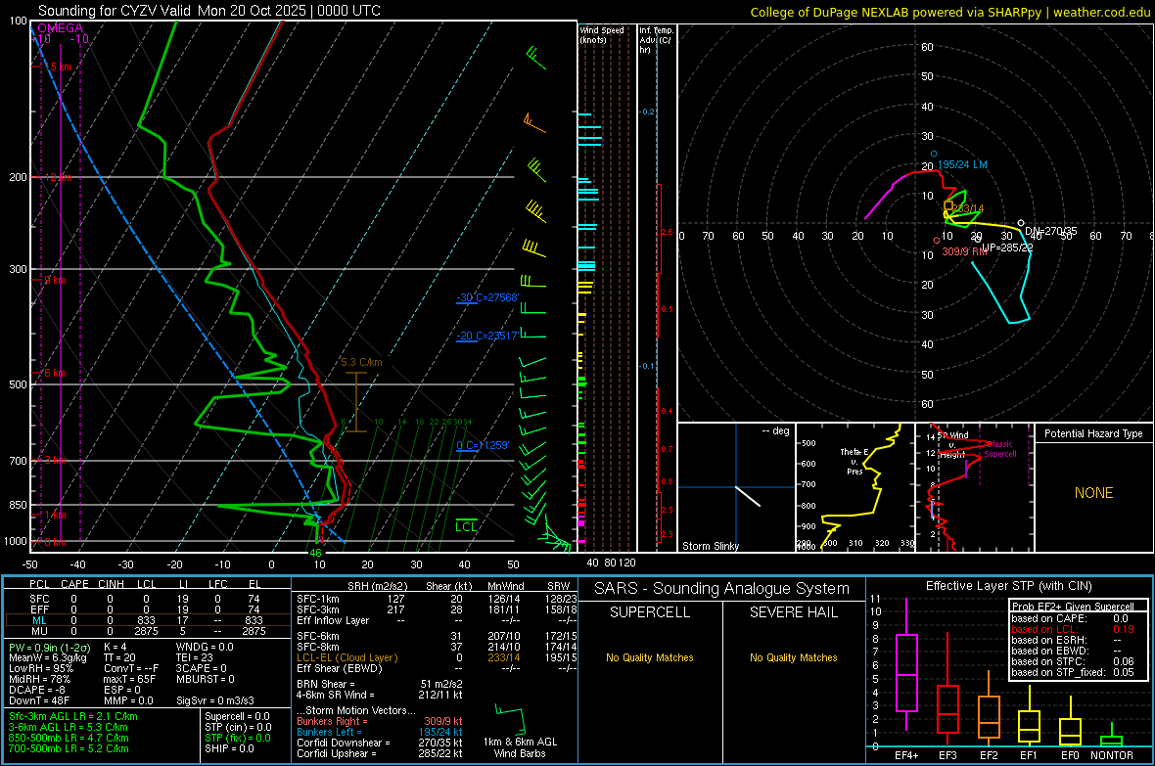
Task: Click the CAPE column header
Action: [74, 584]
